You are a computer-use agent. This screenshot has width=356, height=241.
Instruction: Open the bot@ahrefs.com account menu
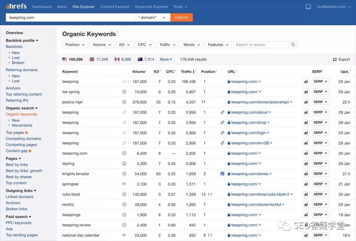[x=334, y=7]
